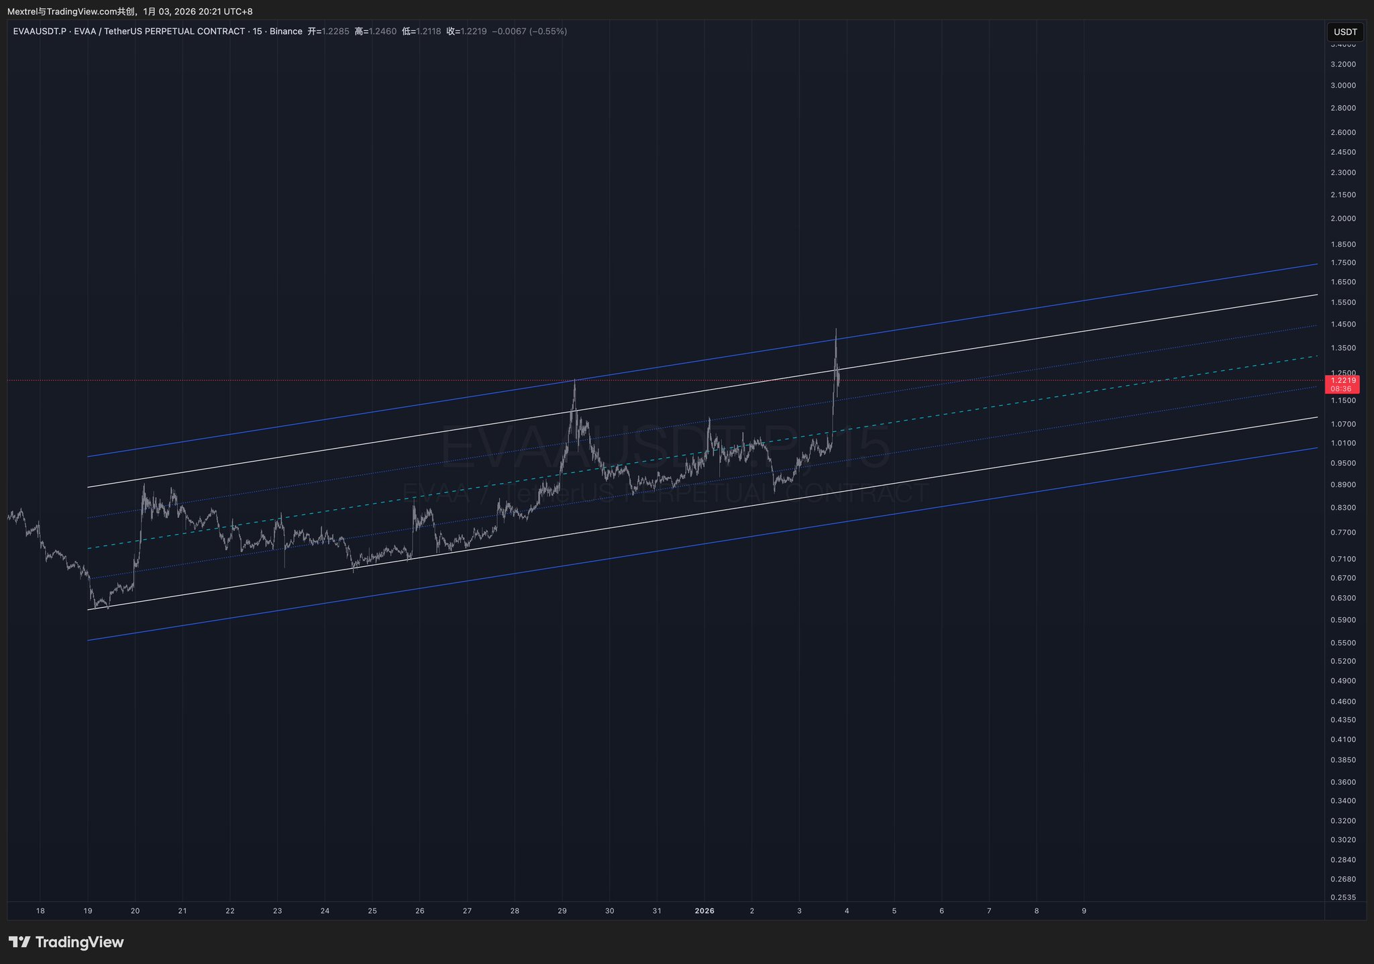This screenshot has width=1374, height=964.
Task: Click the Binance exchange label in legend
Action: 286,32
